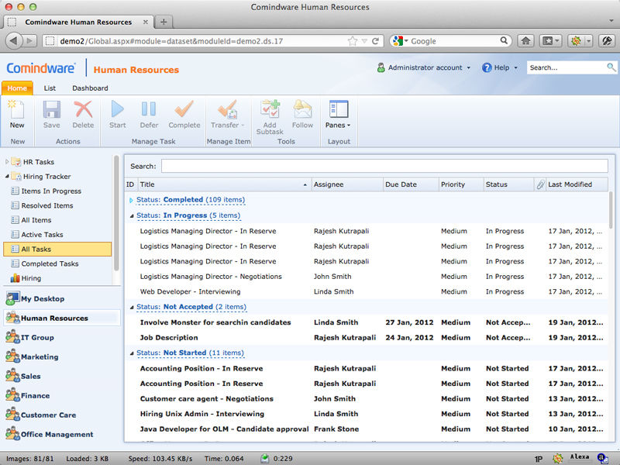Switch to the List ribbon tab
This screenshot has width=620, height=465.
(50, 88)
